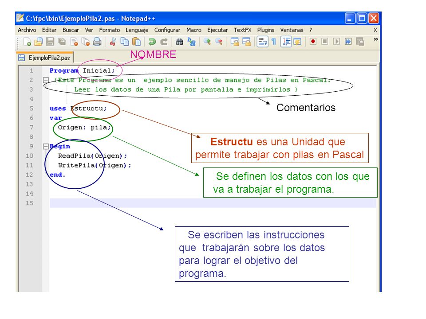Screen dimensions: 426x319
Task: Click the Copy toolbar icon
Action: pos(124,42)
